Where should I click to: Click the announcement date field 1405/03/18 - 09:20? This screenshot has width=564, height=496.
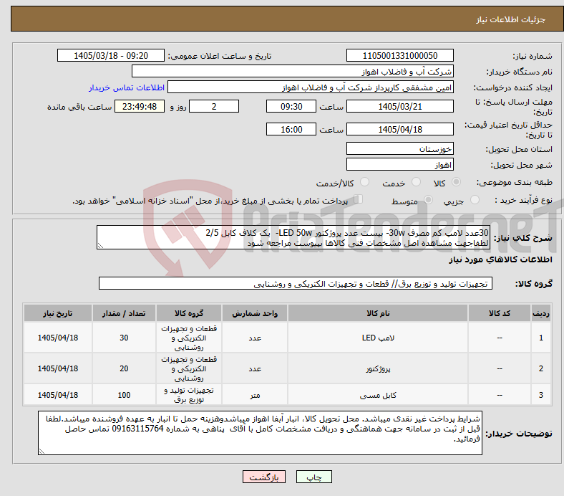pos(111,55)
